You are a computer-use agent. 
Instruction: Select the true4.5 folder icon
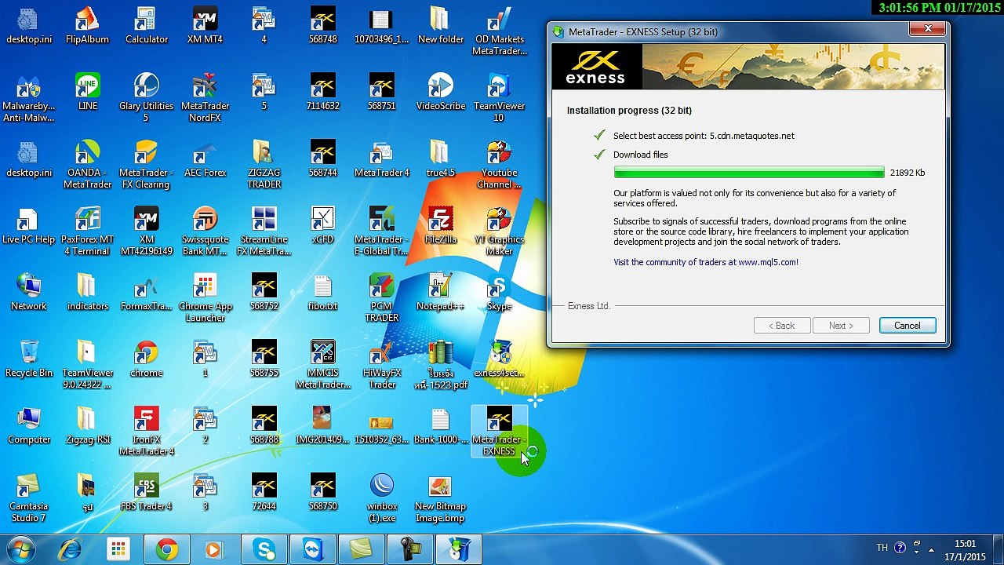coord(440,159)
